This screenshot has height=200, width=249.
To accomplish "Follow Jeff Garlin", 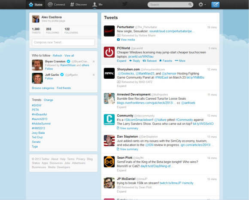I will click(49, 78).
